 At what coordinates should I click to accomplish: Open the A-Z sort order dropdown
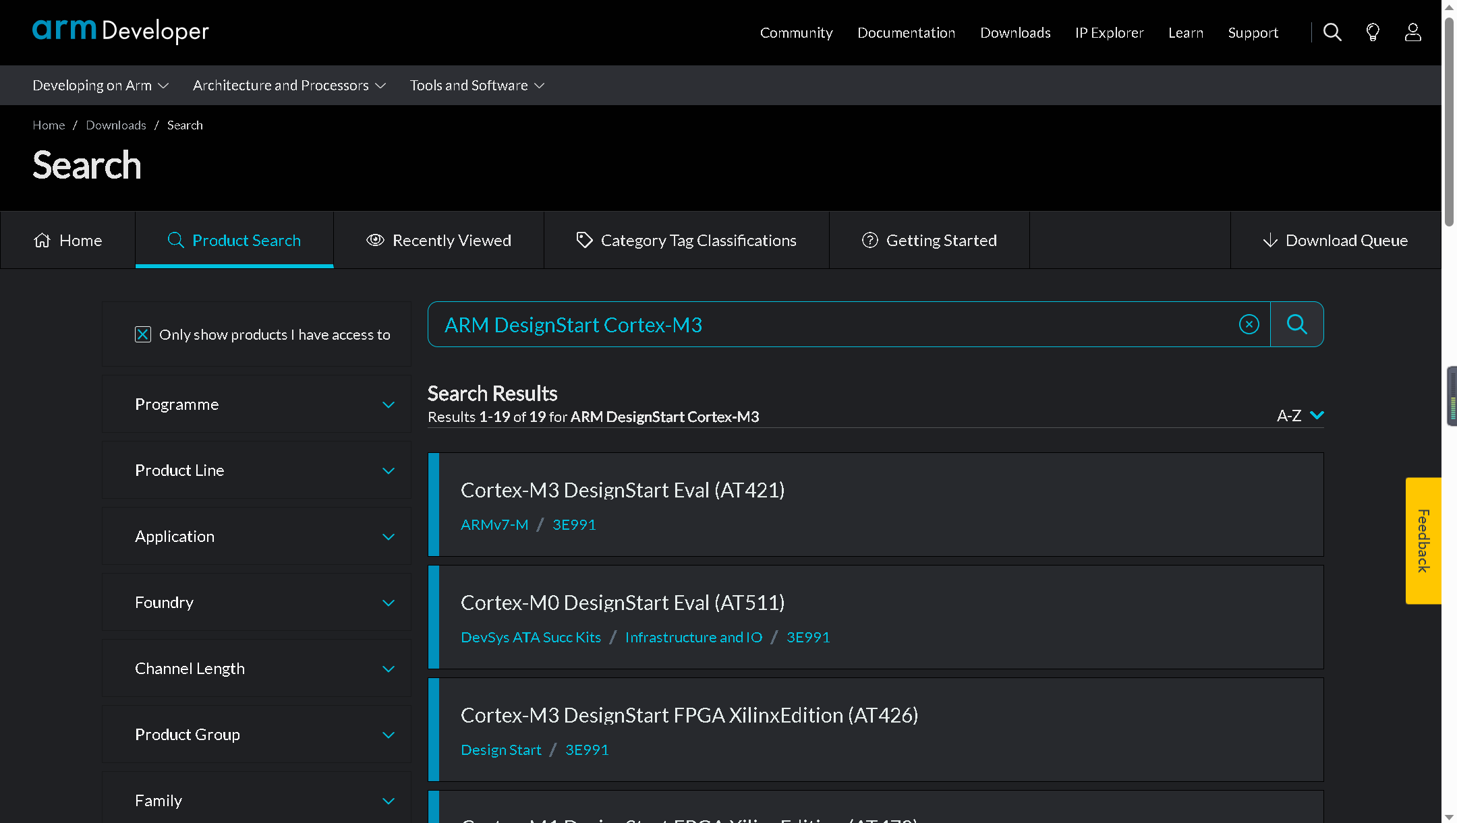point(1300,415)
